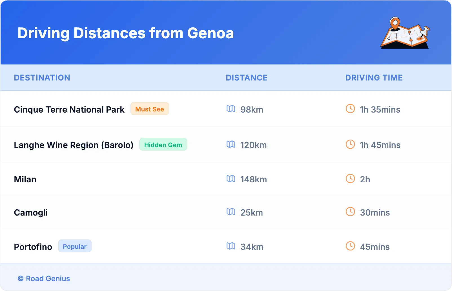Open the Road Genius footer link
Viewport: 452px width, 291px height.
[x=44, y=279]
